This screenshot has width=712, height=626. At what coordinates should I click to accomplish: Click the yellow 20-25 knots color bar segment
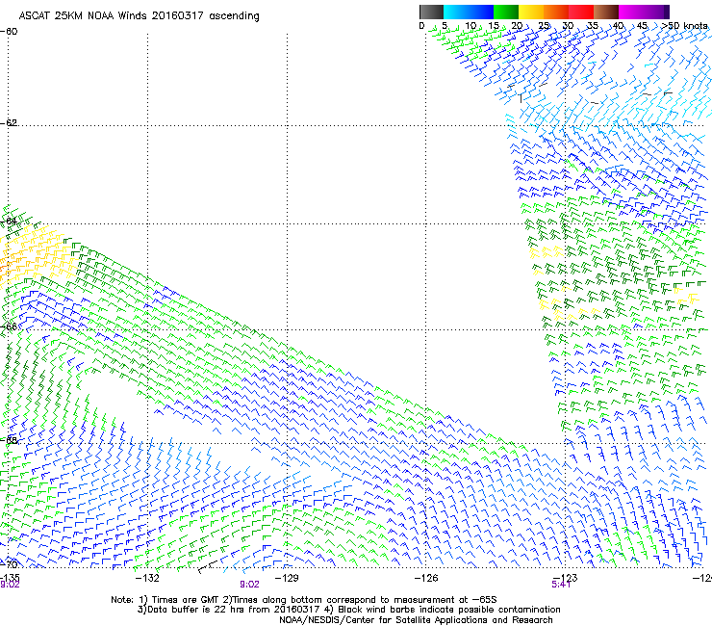(531, 12)
